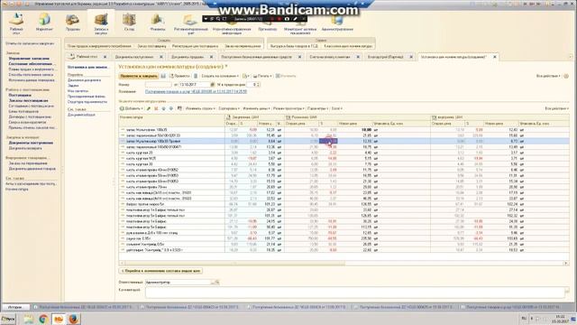This screenshot has width=577, height=325.
Task: Click the pencil edit-row icon
Action: [149, 108]
